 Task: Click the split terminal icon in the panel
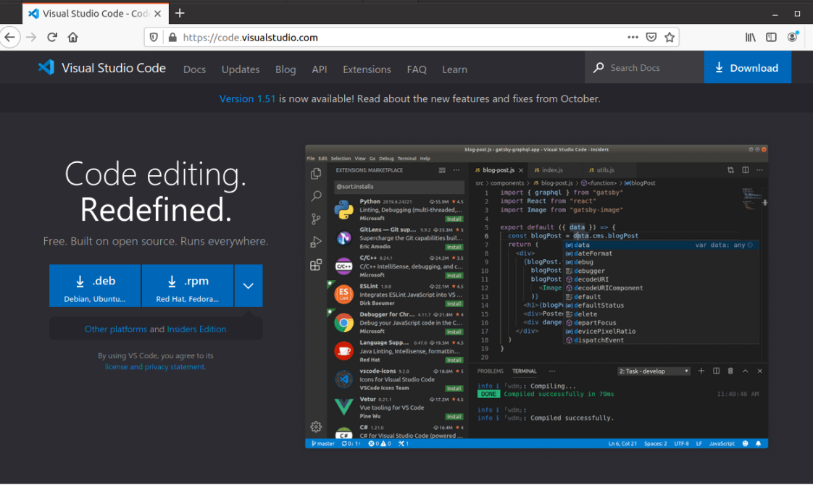(x=716, y=370)
